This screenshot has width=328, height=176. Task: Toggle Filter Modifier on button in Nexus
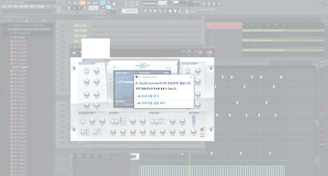(x=87, y=71)
